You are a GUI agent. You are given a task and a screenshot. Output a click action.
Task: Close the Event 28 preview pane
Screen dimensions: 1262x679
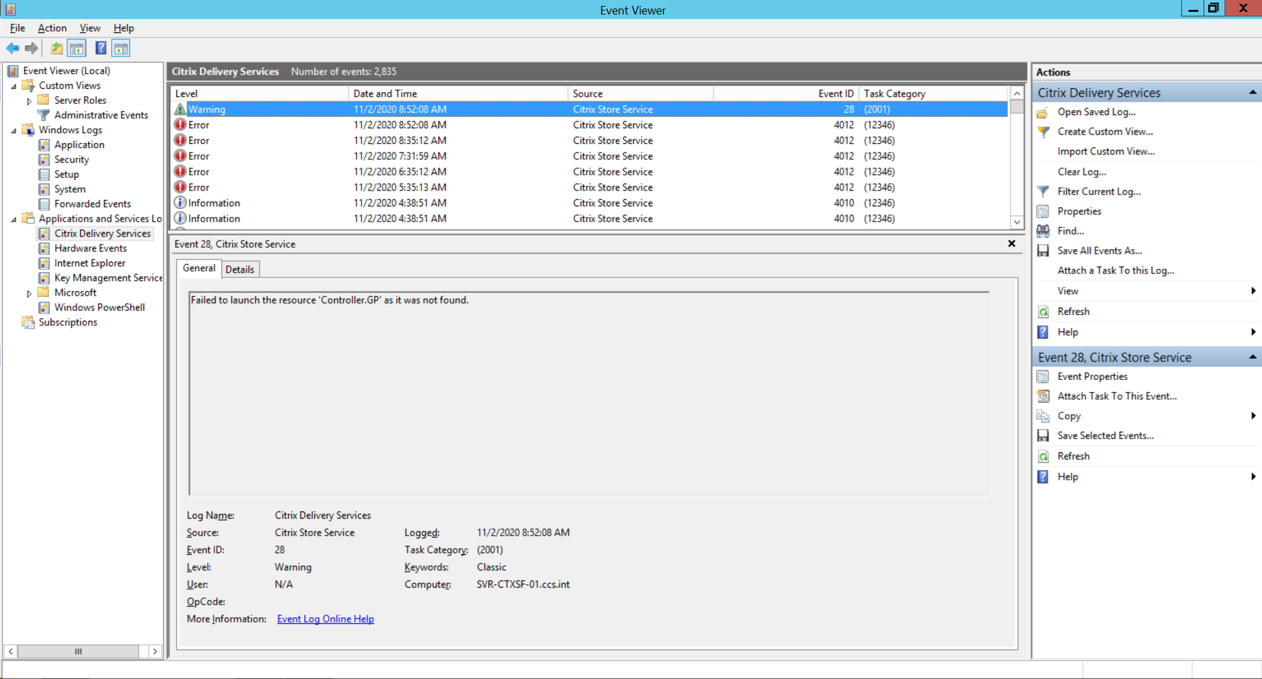pos(1012,243)
